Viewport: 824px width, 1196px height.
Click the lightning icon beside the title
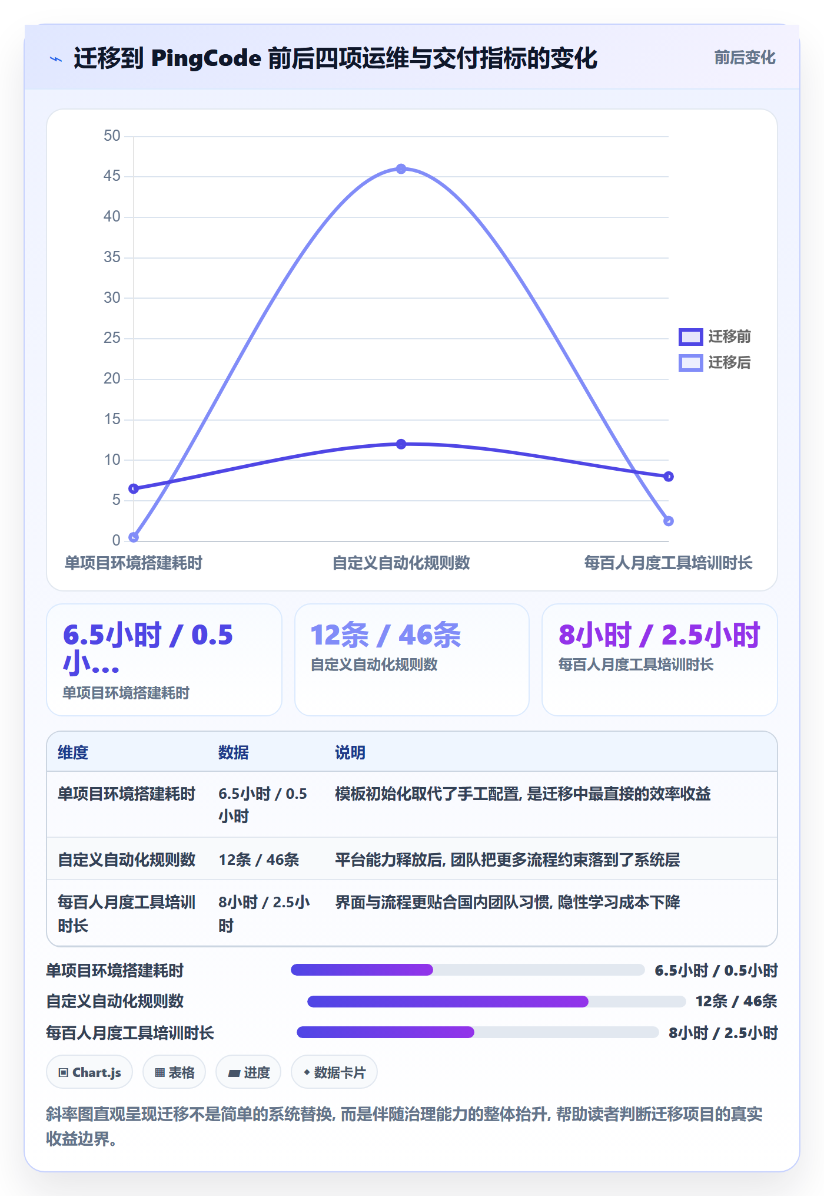56,59
